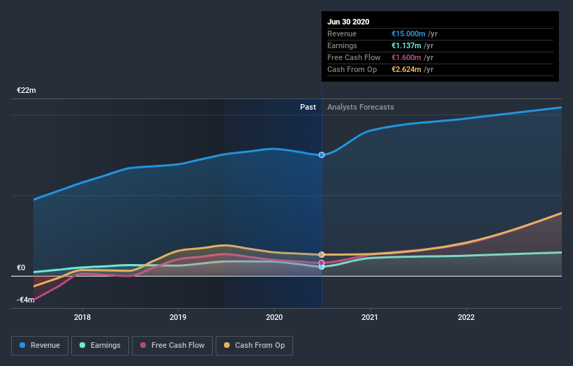573x366 pixels.
Task: Click the 2018 x-axis label
Action: click(82, 317)
